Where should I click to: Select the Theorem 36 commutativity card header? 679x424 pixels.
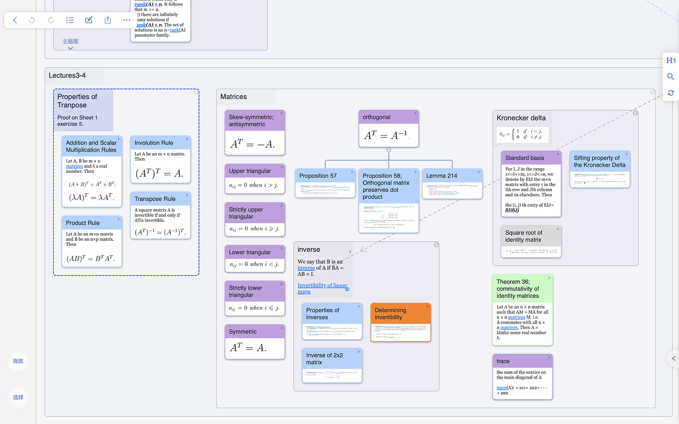(x=522, y=289)
